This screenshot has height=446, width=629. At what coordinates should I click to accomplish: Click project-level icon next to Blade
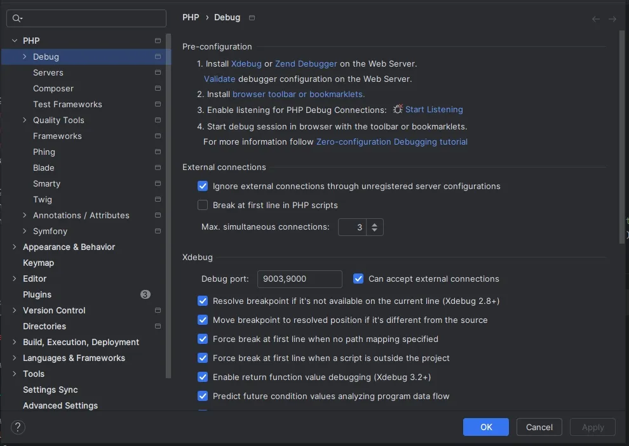158,167
